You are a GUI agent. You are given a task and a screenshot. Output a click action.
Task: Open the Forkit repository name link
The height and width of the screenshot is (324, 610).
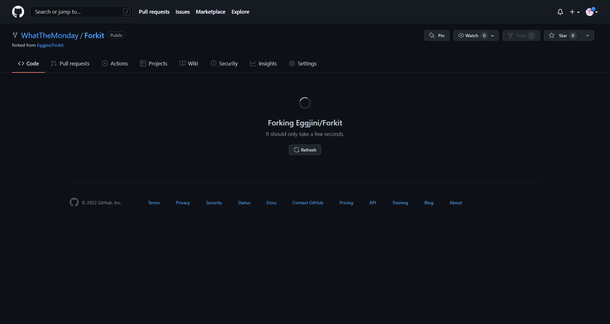94,35
